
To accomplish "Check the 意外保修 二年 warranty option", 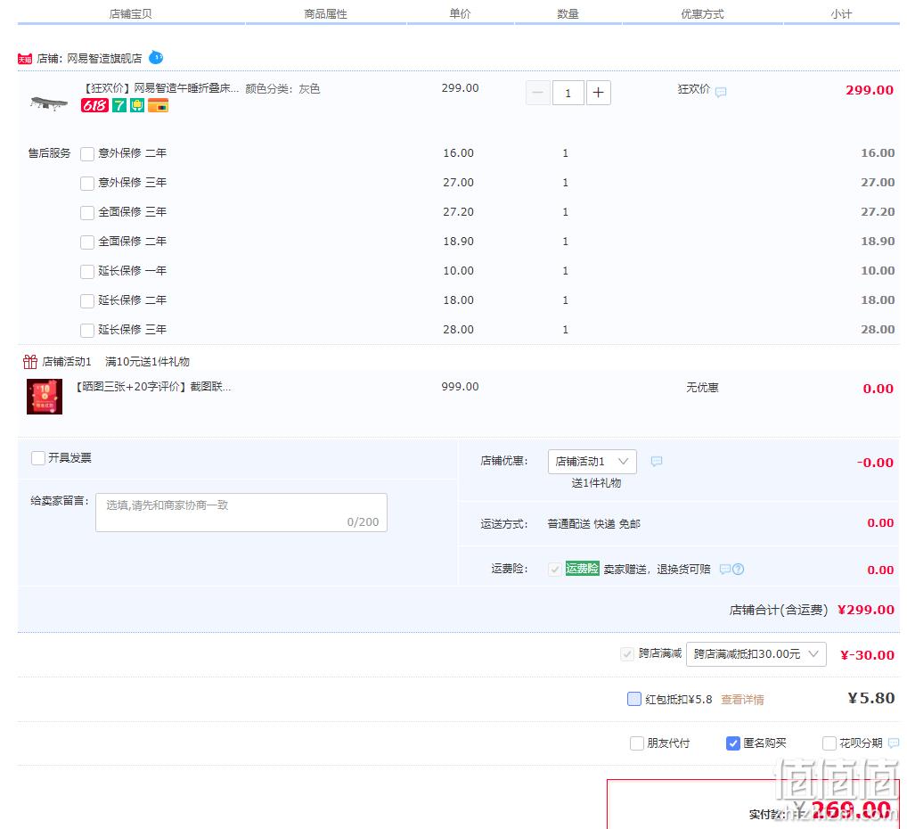I will (x=87, y=154).
